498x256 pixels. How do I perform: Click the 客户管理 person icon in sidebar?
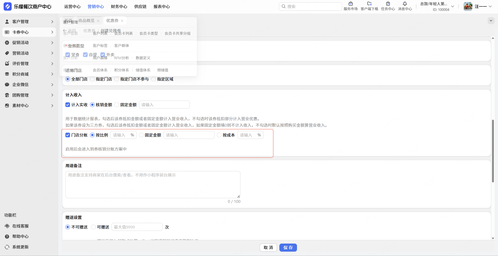tap(7, 22)
